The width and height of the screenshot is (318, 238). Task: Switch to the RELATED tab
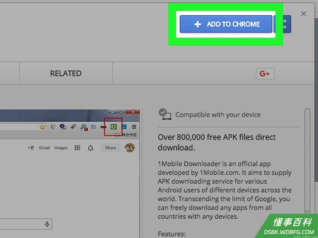pyautogui.click(x=66, y=73)
